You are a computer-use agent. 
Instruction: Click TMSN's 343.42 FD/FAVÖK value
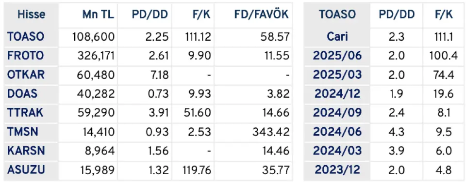[x=271, y=132]
